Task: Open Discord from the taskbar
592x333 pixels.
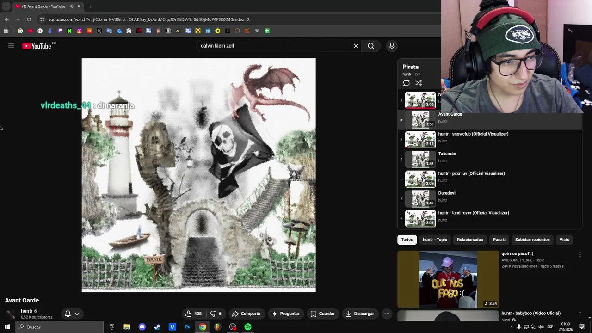Action: [x=142, y=327]
